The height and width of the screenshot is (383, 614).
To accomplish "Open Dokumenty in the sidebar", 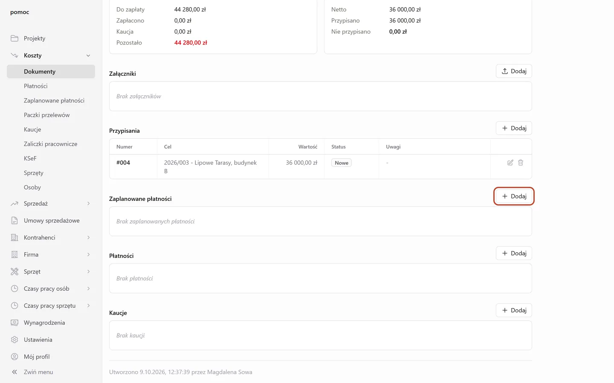I will 51,71.
